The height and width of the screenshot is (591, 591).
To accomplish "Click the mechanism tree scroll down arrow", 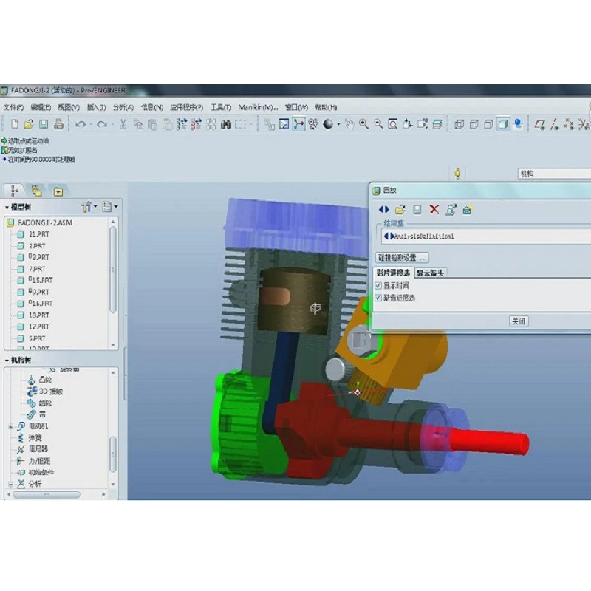I will (113, 484).
